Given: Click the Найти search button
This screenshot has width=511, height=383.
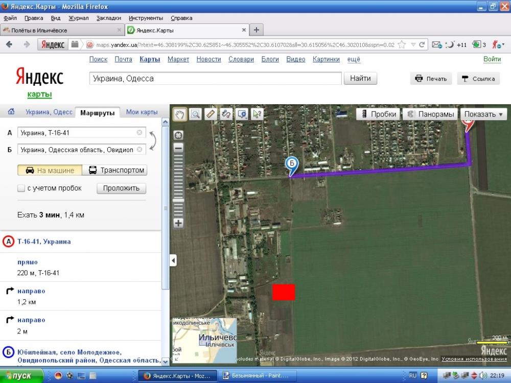Looking at the screenshot, I should (x=360, y=79).
